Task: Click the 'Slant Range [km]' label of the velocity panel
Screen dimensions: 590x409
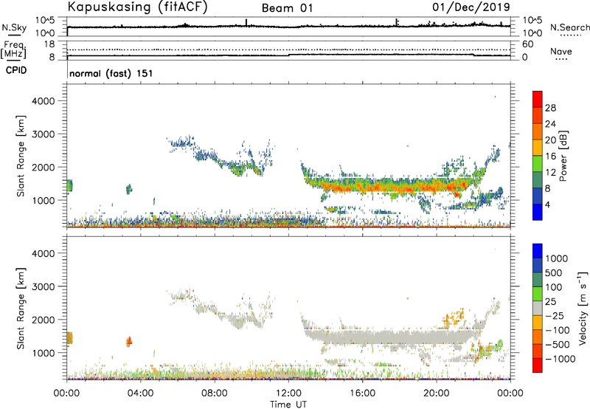Action: pos(21,309)
